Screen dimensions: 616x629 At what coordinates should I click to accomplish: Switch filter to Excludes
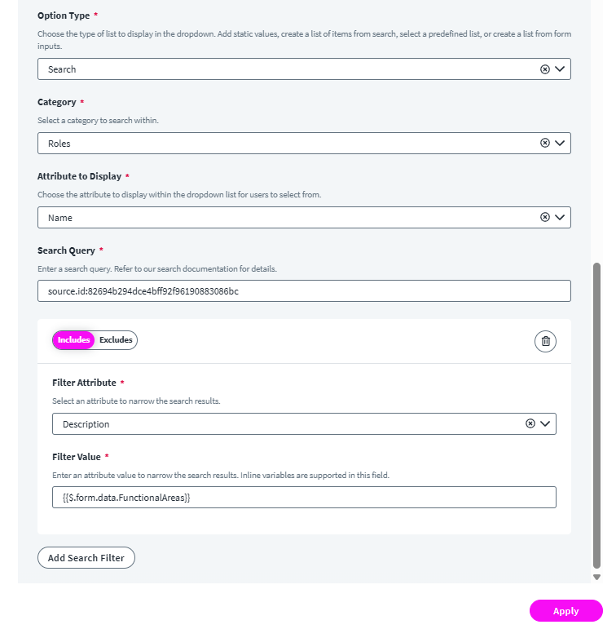point(116,340)
